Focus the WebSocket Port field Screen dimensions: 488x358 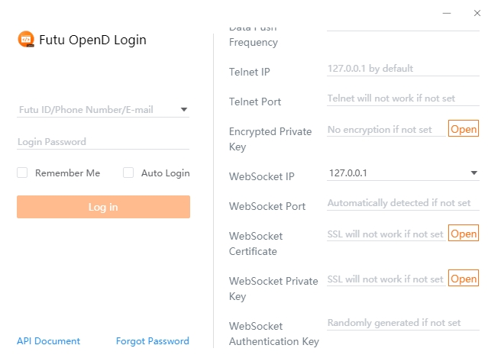tap(402, 204)
